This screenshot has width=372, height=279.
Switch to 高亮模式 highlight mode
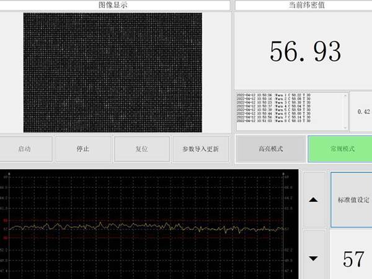coord(270,149)
